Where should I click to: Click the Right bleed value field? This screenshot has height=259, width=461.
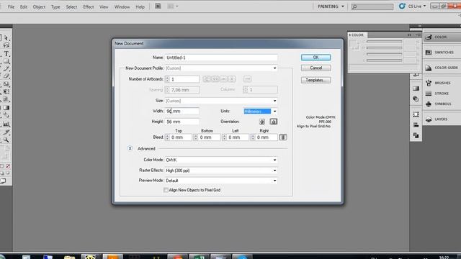(267, 137)
